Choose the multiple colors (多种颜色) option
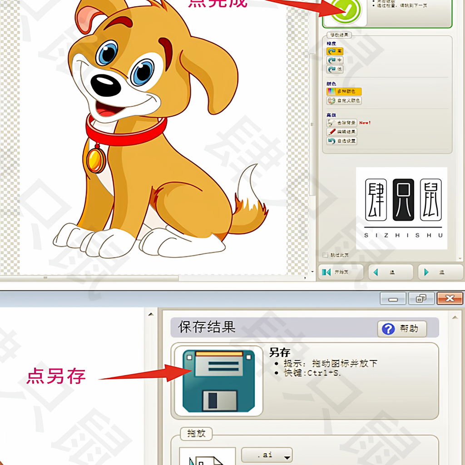Image resolution: width=465 pixels, height=465 pixels. coord(344,91)
